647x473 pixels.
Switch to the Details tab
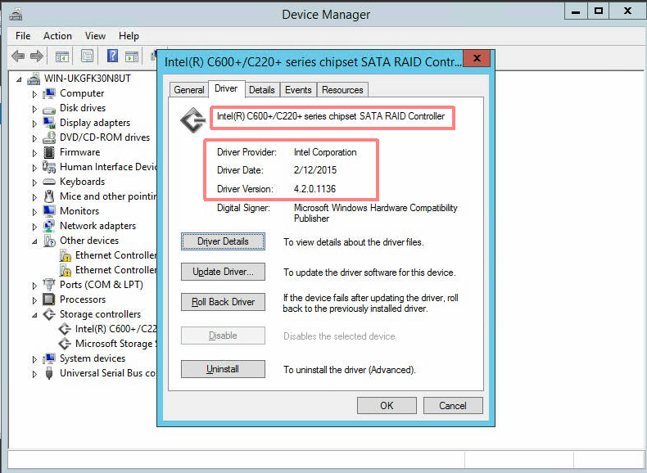coord(261,90)
